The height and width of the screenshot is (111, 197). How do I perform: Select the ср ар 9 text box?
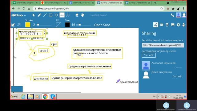tap(44, 51)
